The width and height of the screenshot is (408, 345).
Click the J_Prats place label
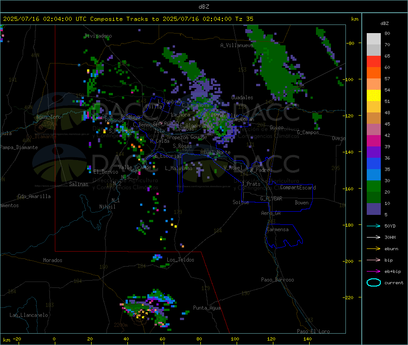[251, 184]
